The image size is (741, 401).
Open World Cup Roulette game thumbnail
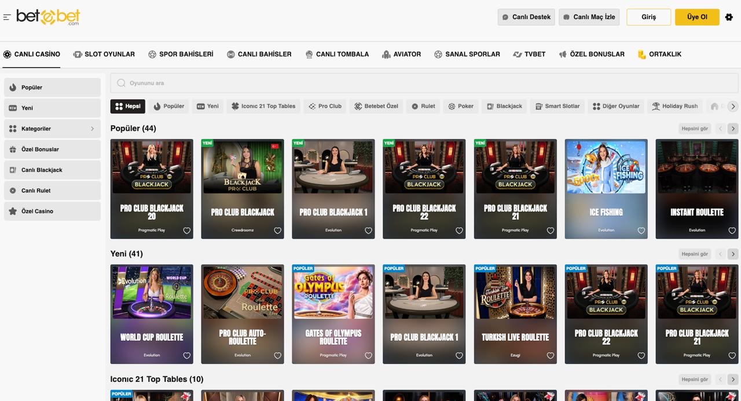(152, 293)
